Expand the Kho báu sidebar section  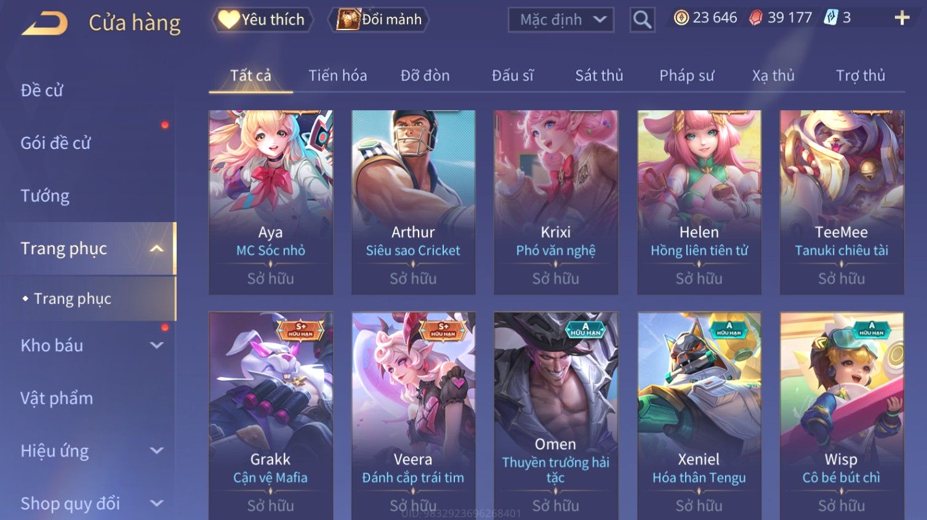pyautogui.click(x=157, y=346)
